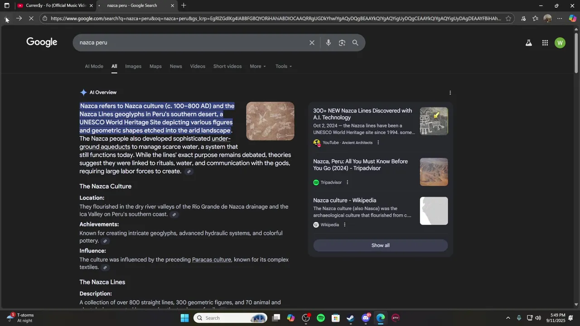Follow the Paracas culture link
Screen dimensions: 580x326
click(212, 260)
